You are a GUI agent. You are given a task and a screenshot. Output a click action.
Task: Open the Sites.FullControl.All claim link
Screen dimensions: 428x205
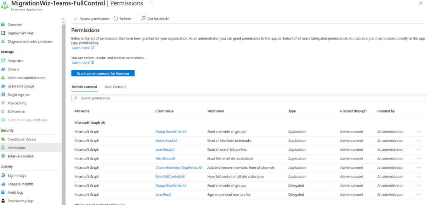click(x=170, y=177)
